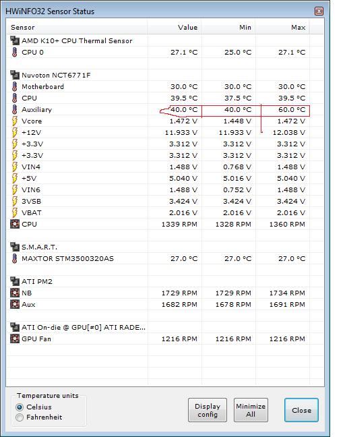Click the Auxiliary max value 60.0 °C
This screenshot has height=437, width=345.
[x=292, y=109]
